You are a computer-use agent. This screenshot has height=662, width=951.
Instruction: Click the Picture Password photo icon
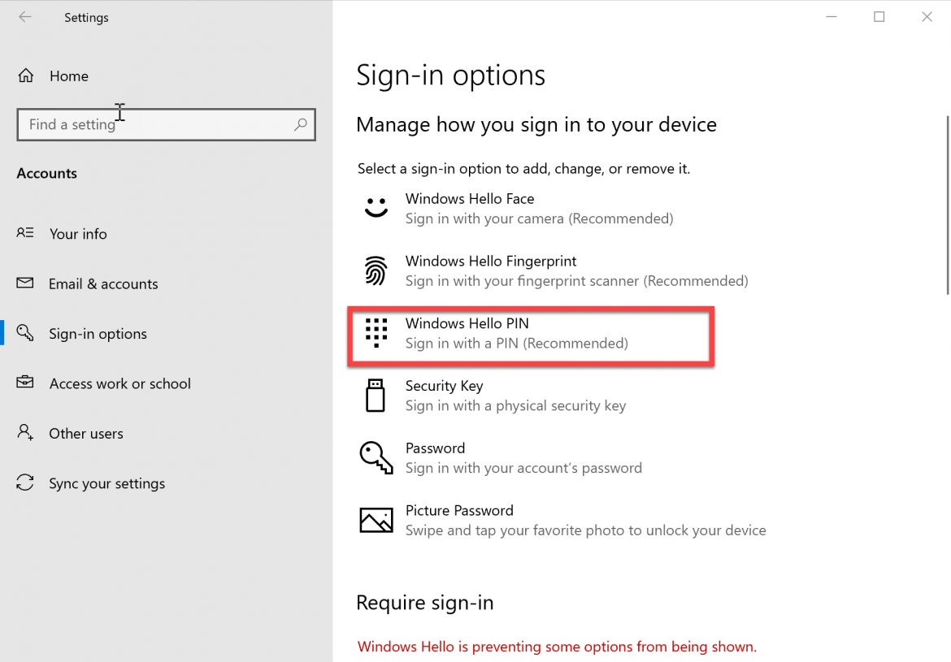tap(376, 520)
